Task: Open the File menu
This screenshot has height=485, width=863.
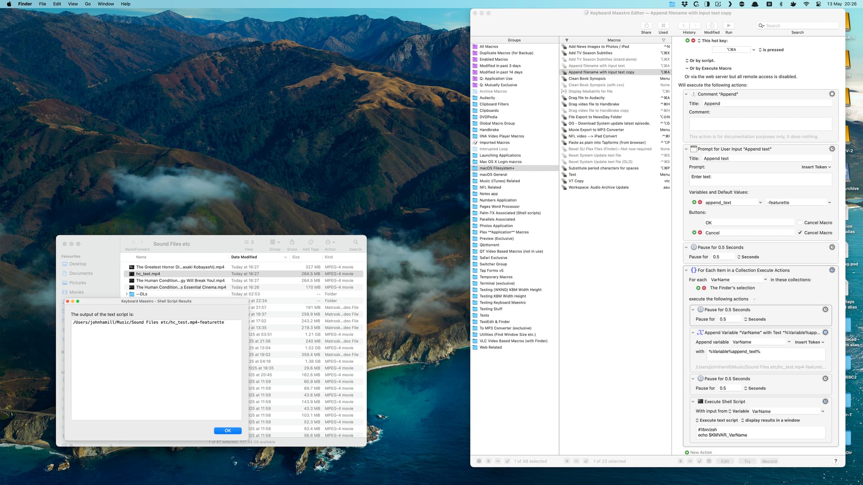Action: tap(42, 4)
